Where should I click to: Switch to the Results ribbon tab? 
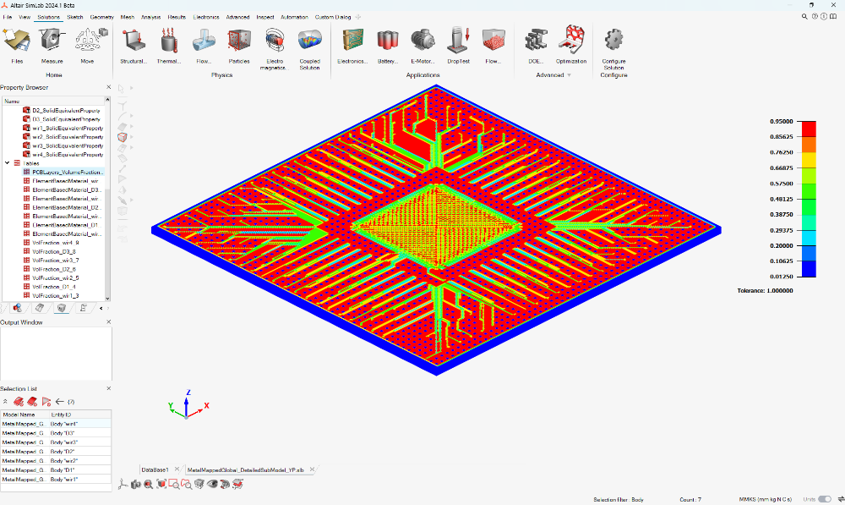[x=177, y=17]
